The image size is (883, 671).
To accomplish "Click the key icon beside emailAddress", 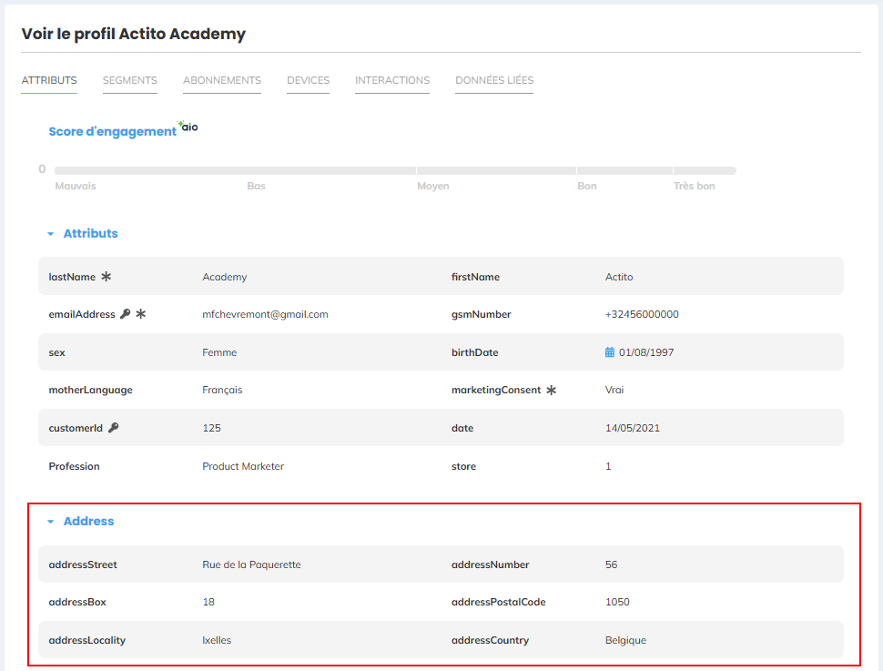I will coord(126,314).
